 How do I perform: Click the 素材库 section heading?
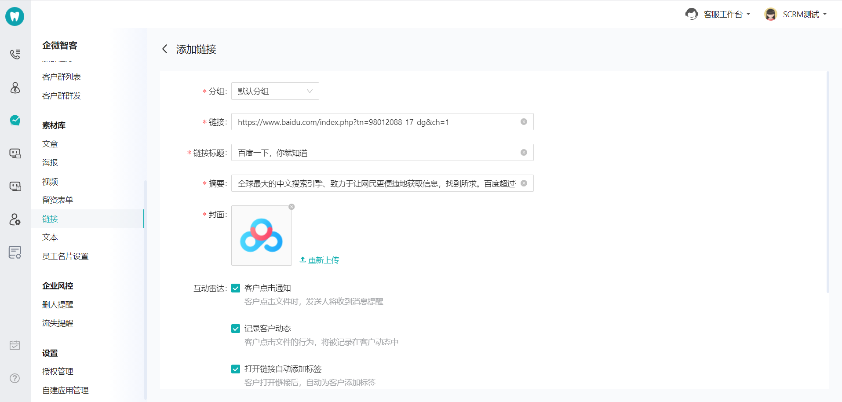(x=54, y=125)
